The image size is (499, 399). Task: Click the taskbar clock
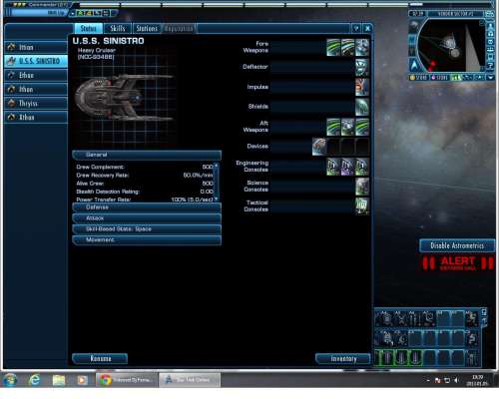pyautogui.click(x=478, y=380)
